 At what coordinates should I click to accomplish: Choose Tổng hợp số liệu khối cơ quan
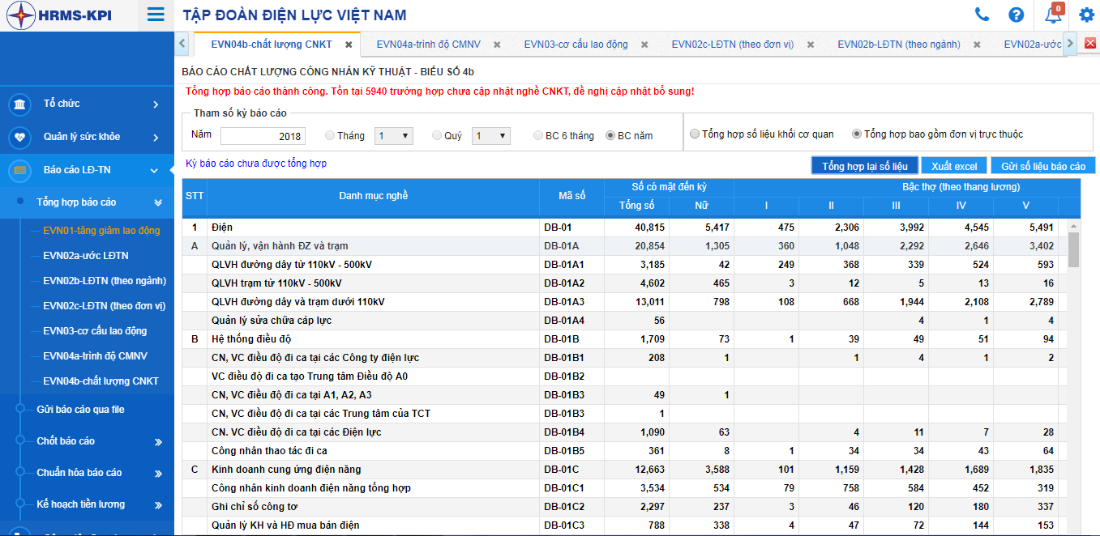(695, 134)
